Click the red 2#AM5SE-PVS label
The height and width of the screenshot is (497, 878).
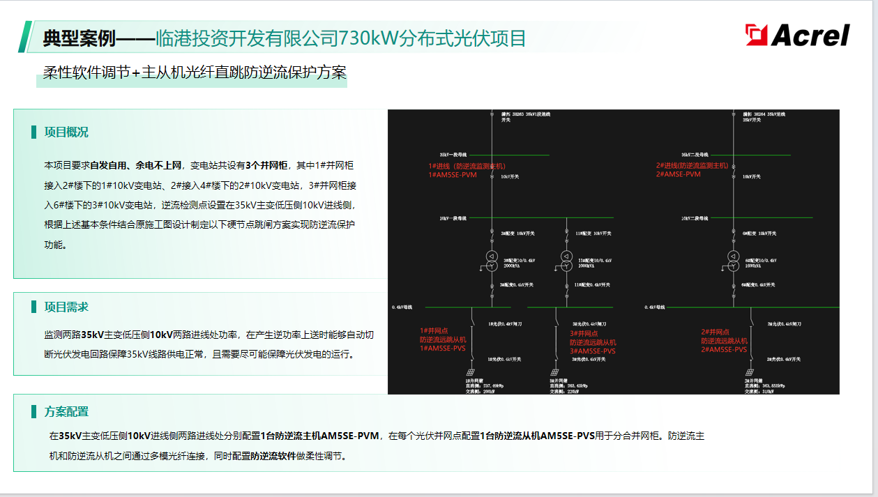pos(724,351)
